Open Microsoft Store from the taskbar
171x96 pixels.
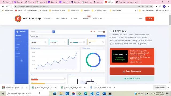point(55,94)
